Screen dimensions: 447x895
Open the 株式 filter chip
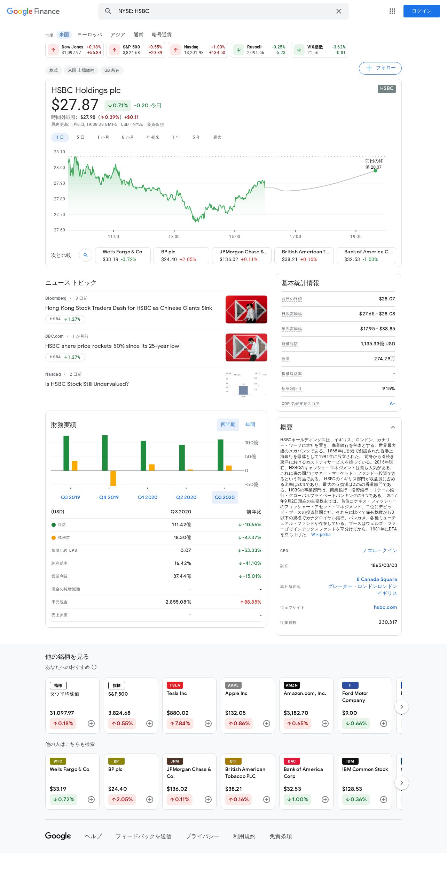54,70
